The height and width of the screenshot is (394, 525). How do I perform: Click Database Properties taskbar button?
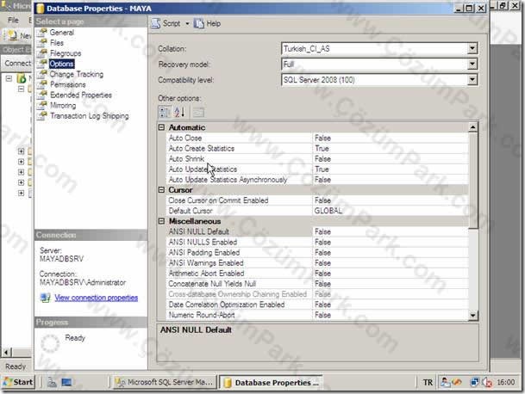coord(271,382)
